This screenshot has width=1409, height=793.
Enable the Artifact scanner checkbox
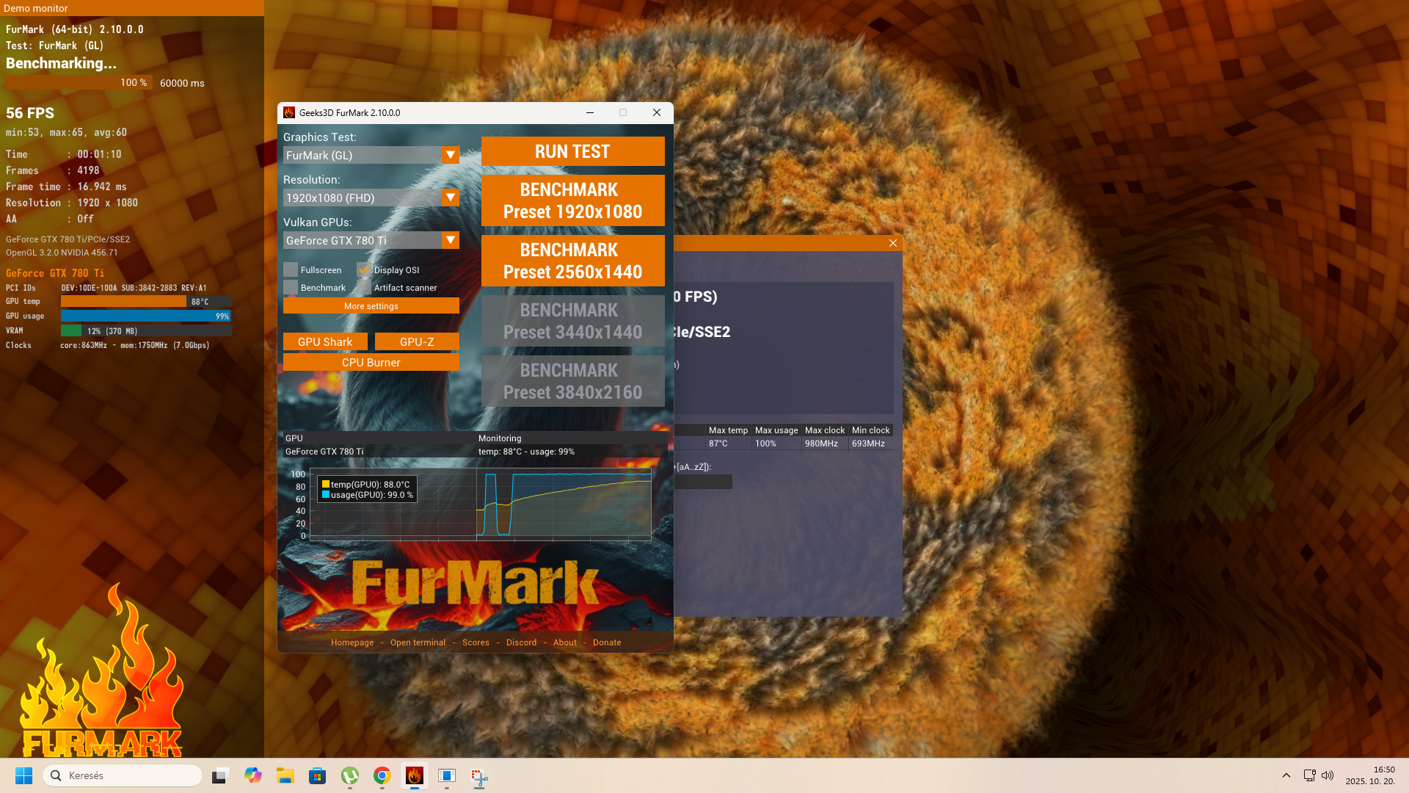point(364,288)
